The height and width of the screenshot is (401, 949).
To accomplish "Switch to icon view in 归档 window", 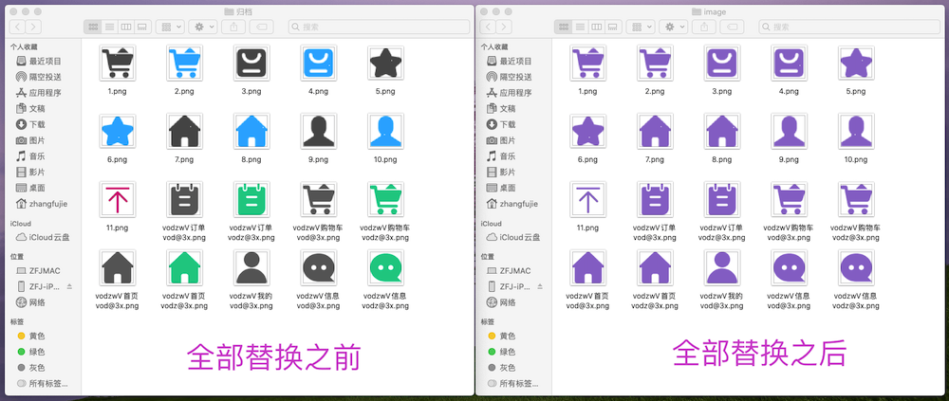I will click(x=93, y=27).
